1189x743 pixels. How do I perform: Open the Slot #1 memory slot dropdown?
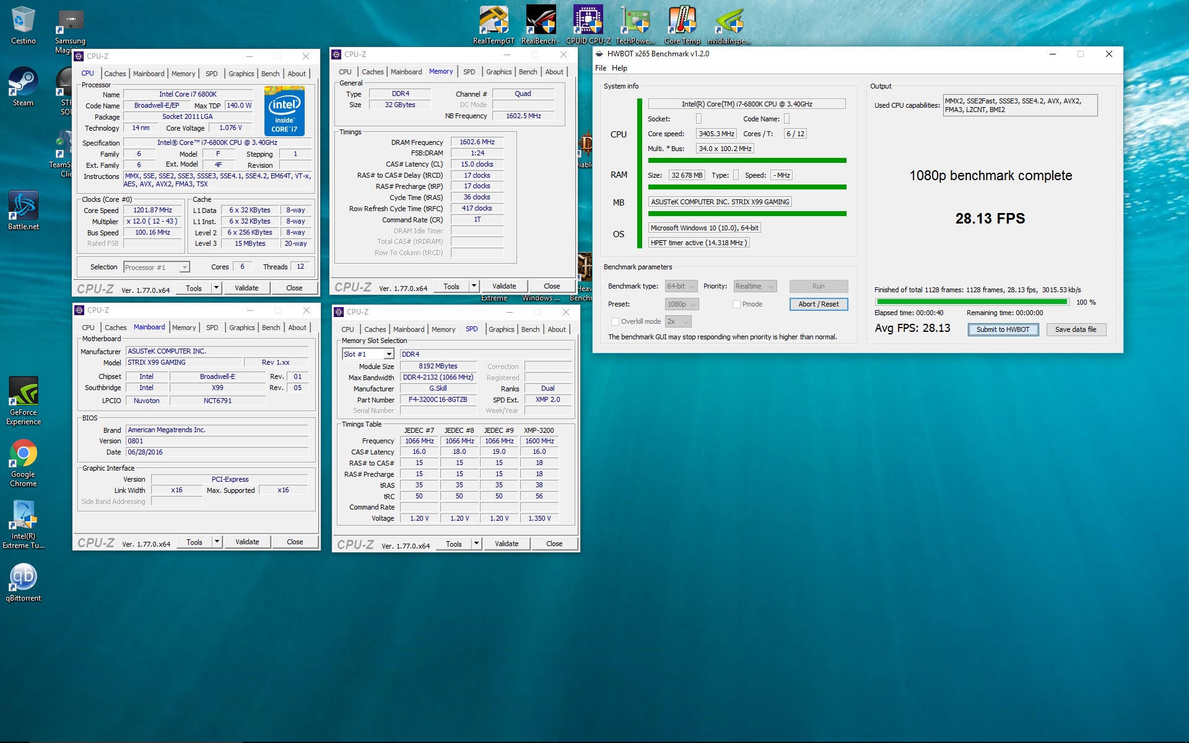point(368,354)
